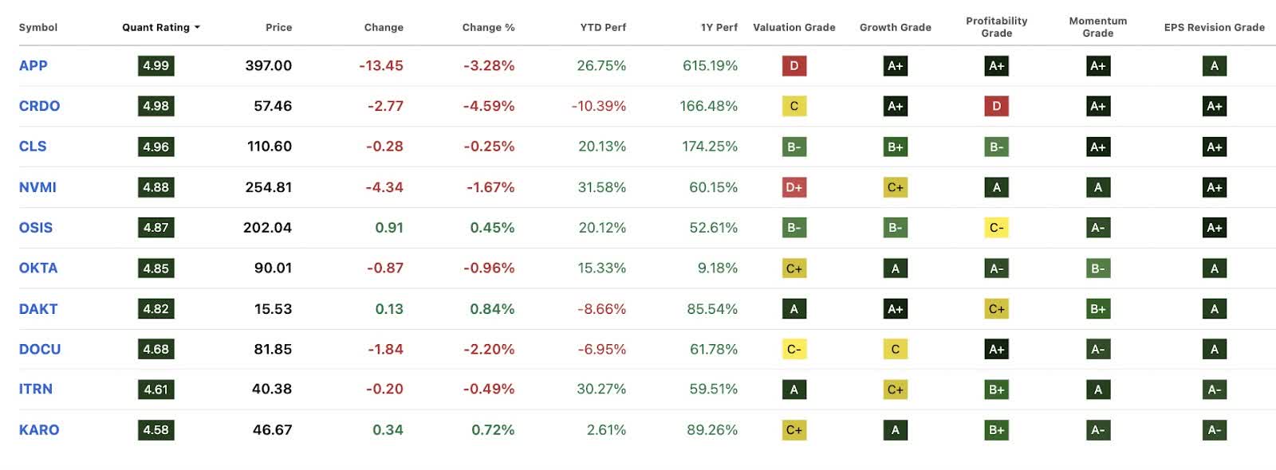Click APP's 4.99 Quant Rating score badge
This screenshot has height=470, width=1276.
(156, 66)
